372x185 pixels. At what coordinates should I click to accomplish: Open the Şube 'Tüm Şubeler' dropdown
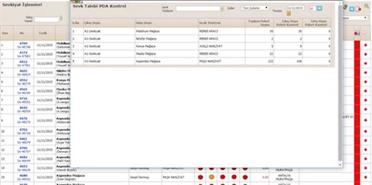pos(255,8)
